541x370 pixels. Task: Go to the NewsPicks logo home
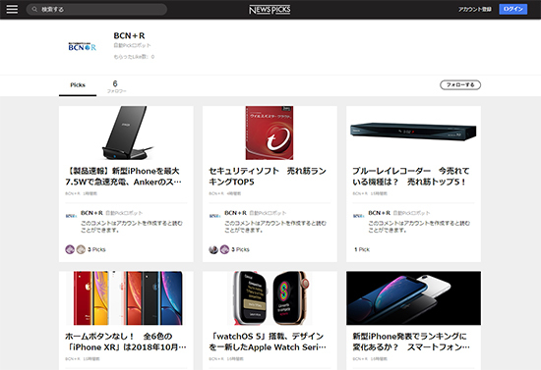click(x=270, y=9)
